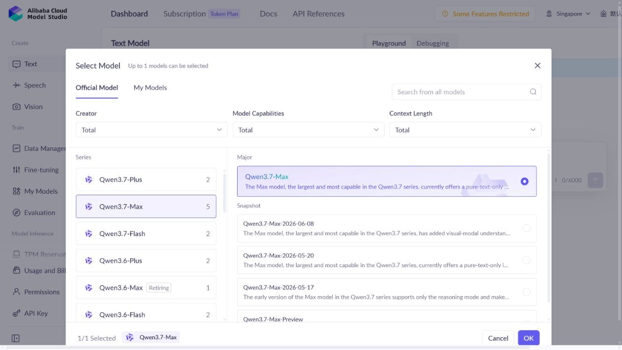622x350 pixels.
Task: Select the Qwen3.7-Max-2026-05-20 snapshot radio button
Action: point(526,260)
